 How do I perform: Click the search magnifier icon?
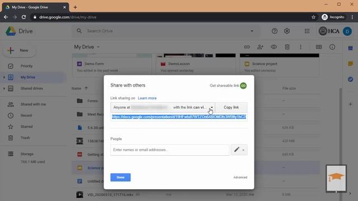coord(79,31)
